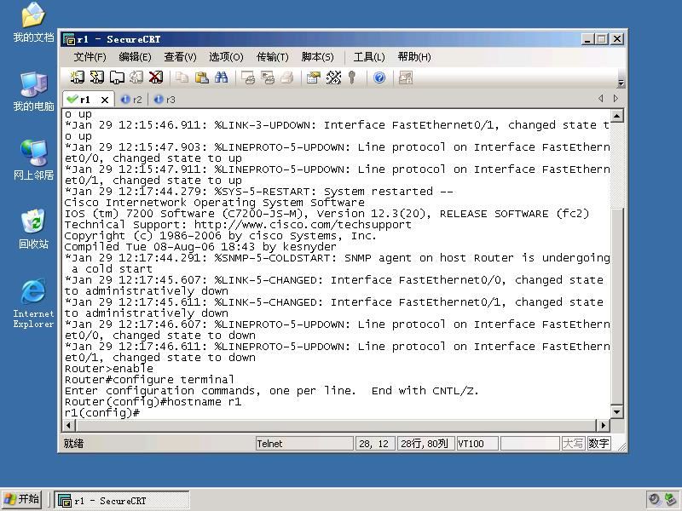Click the r1 - SecureCRT taskbar button
Image resolution: width=682 pixels, height=511 pixels.
click(x=122, y=500)
